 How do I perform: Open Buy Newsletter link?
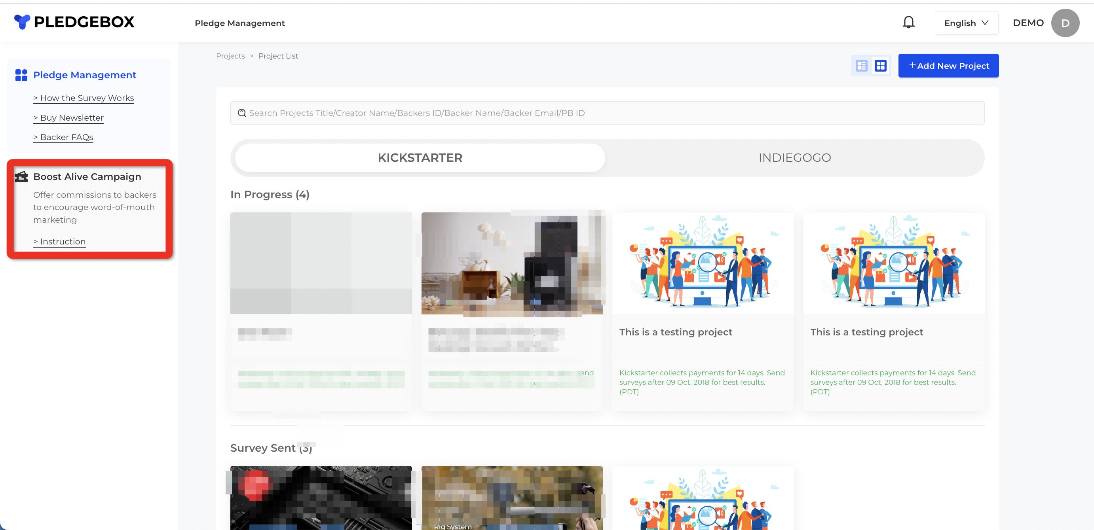tap(68, 117)
